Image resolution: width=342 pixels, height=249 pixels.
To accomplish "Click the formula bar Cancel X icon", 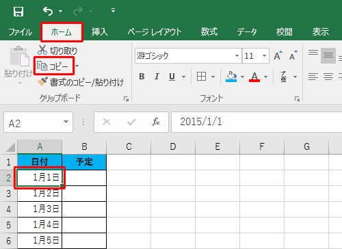I will (x=107, y=122).
